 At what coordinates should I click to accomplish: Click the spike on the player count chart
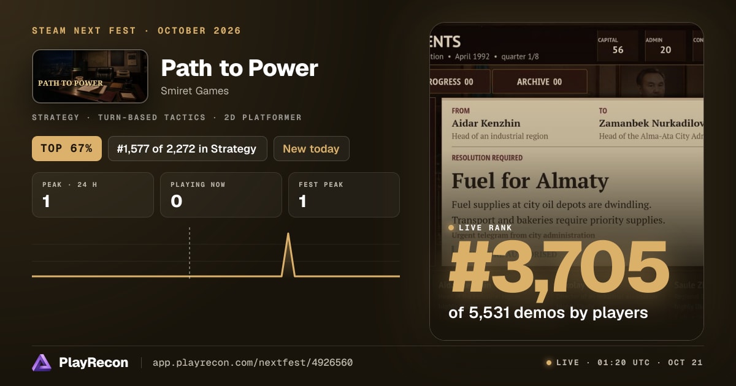[x=288, y=254]
